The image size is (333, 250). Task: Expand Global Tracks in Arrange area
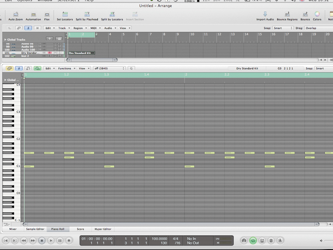(x=5, y=40)
